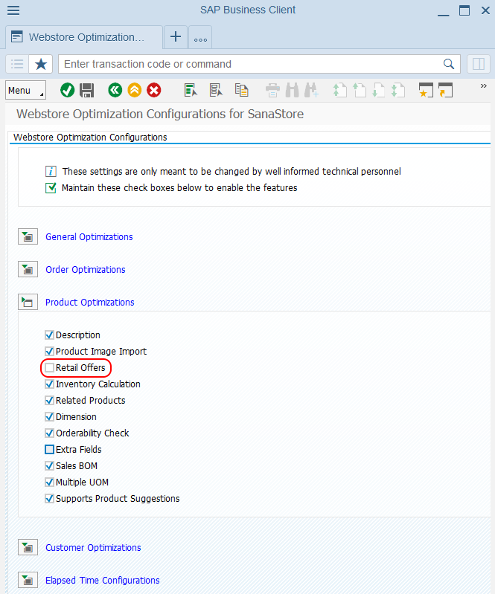Click the second grey list-cursor toolbar icon
The height and width of the screenshot is (594, 495).
pyautogui.click(x=216, y=90)
